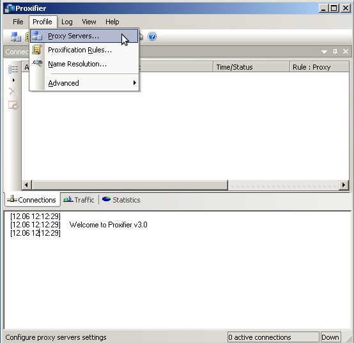Close the open Profile menu

tap(42, 22)
